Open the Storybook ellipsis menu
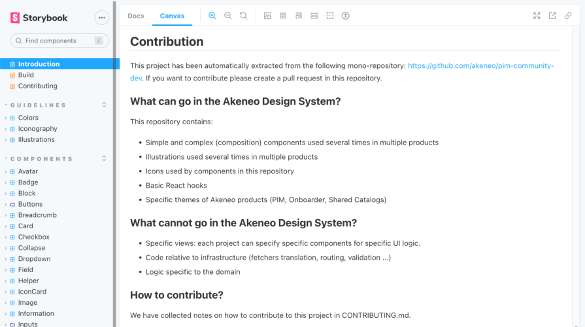The width and height of the screenshot is (585, 327). pos(102,18)
